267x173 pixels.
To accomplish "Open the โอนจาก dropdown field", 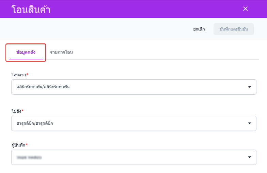I will pos(133,87).
